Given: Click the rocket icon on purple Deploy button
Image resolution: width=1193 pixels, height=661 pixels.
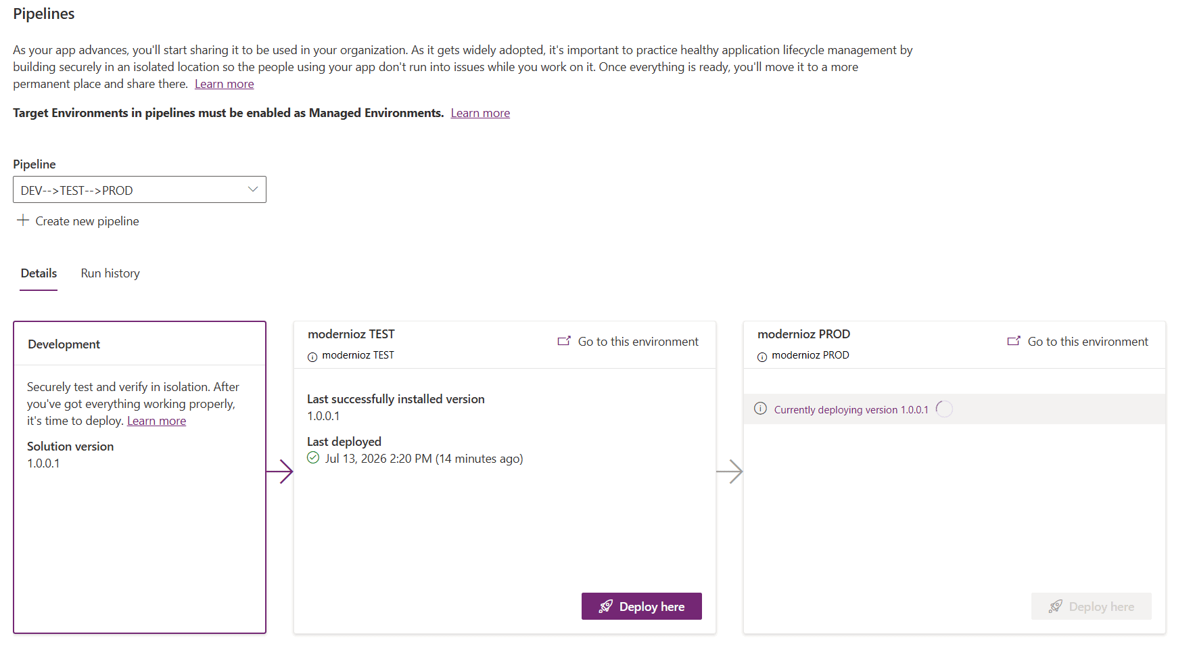Looking at the screenshot, I should pyautogui.click(x=606, y=607).
